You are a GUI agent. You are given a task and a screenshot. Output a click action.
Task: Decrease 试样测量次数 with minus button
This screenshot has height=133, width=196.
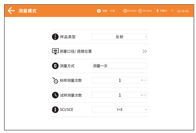(x=145, y=95)
